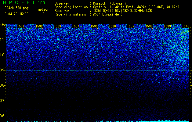Viewport: 192px width, 122px height.
Task: Click the kHz axis unit label
Action: coord(3,25)
